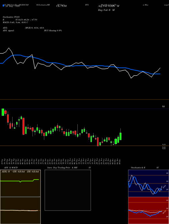Click the "Day Vol: 0 M" value
This screenshot has width=169, height=224.
[106, 10]
